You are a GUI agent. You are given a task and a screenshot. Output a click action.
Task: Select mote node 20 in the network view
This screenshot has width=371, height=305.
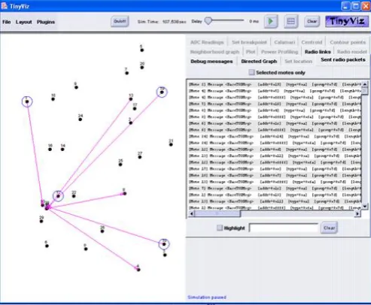click(x=142, y=68)
